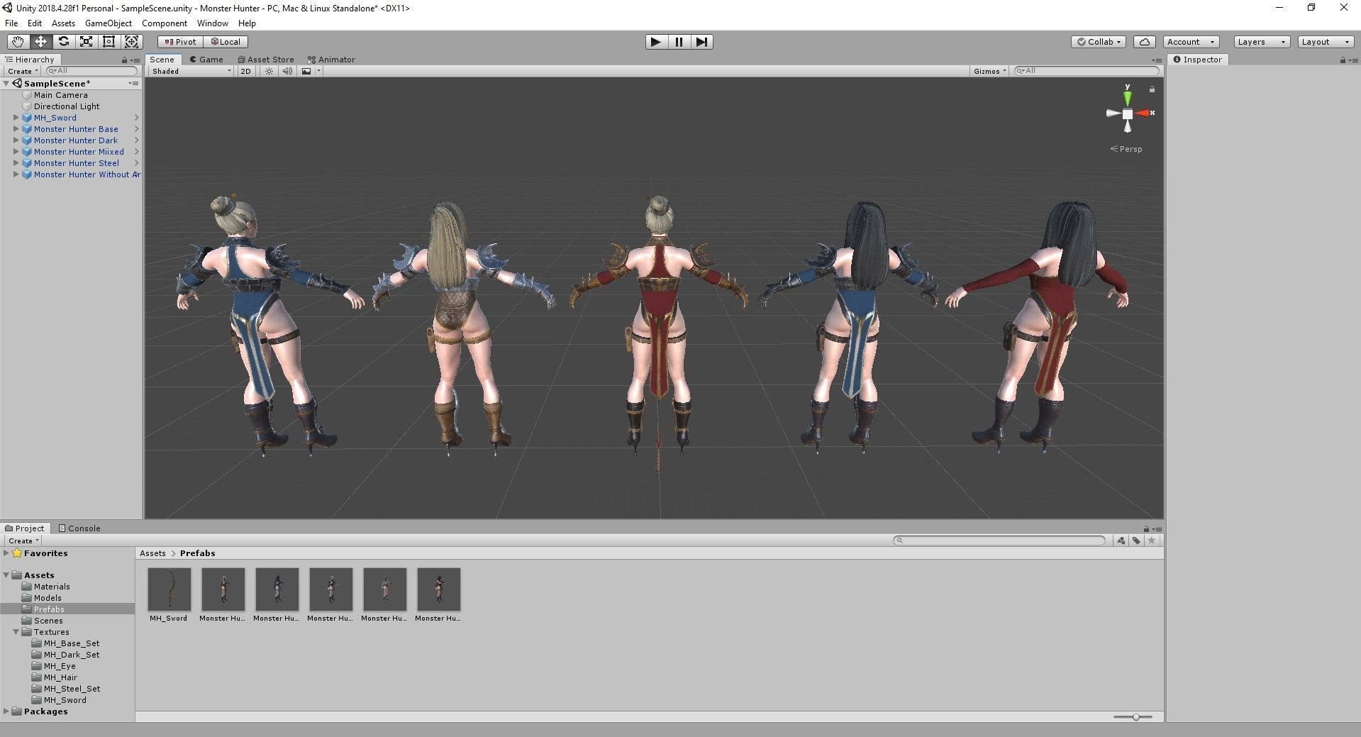
Task: Lock the Inspector panel
Action: [x=1343, y=60]
